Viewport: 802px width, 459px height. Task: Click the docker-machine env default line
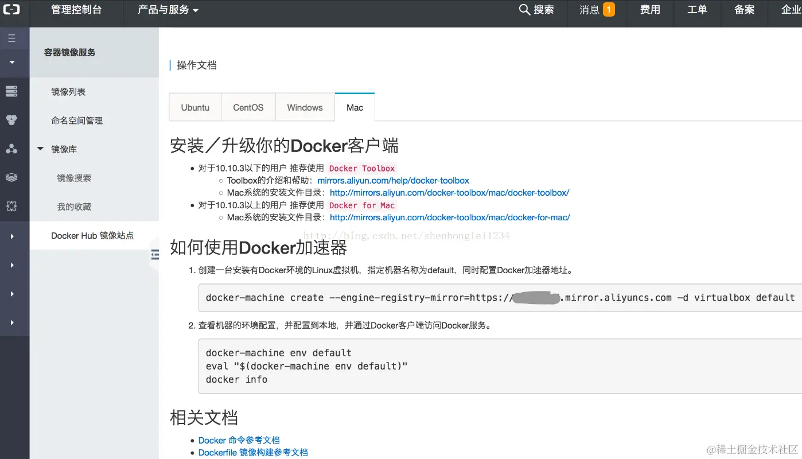click(279, 353)
